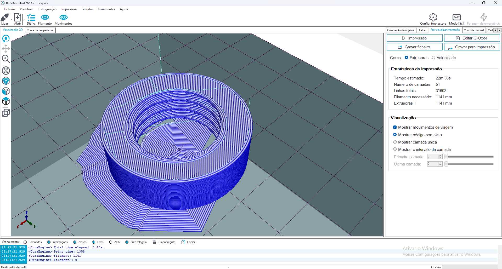Toggle Filamento visibility eye icon
Viewport: 502px width, 269px height.
pos(45,18)
